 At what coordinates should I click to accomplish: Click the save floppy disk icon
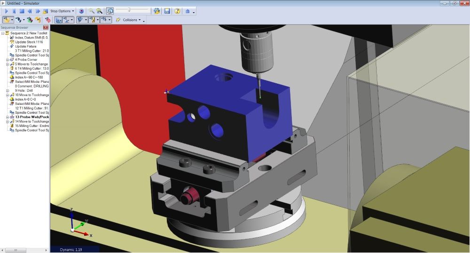[167, 11]
